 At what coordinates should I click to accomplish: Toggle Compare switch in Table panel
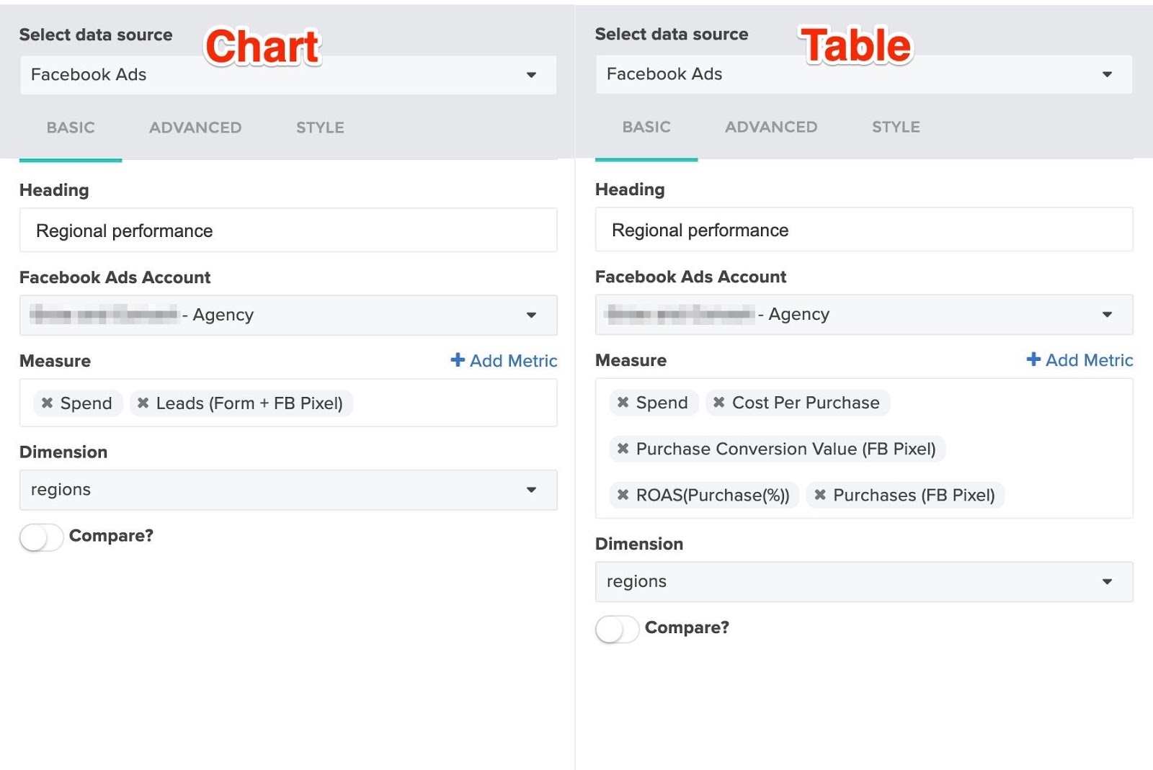pos(617,629)
